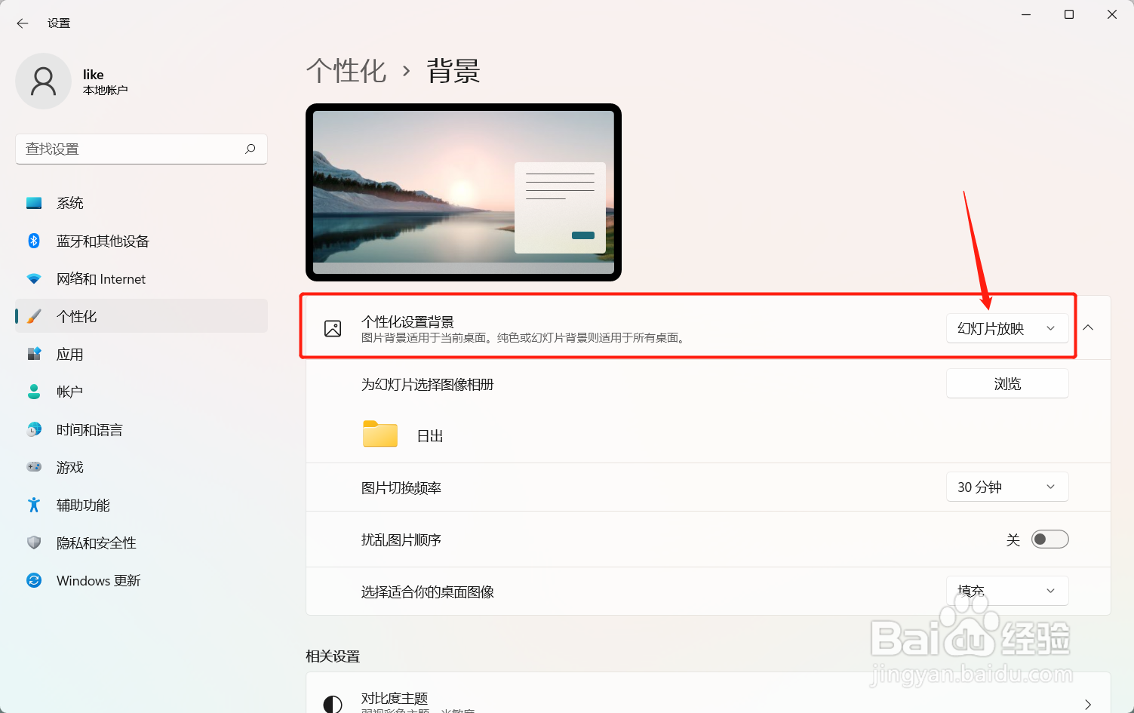Open 游戏 settings category
1134x713 pixels.
[x=141, y=467]
